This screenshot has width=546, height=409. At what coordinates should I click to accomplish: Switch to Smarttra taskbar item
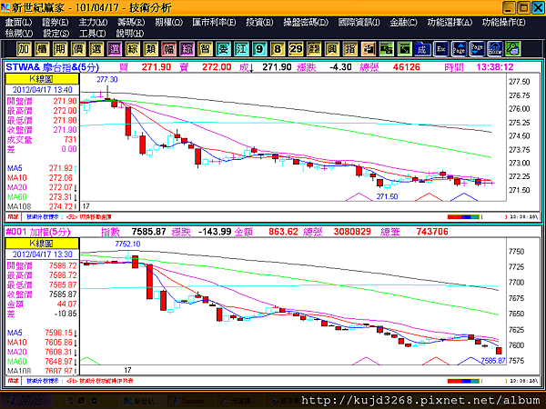[191, 402]
